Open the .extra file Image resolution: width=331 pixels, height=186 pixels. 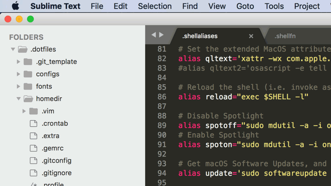pyautogui.click(x=51, y=136)
